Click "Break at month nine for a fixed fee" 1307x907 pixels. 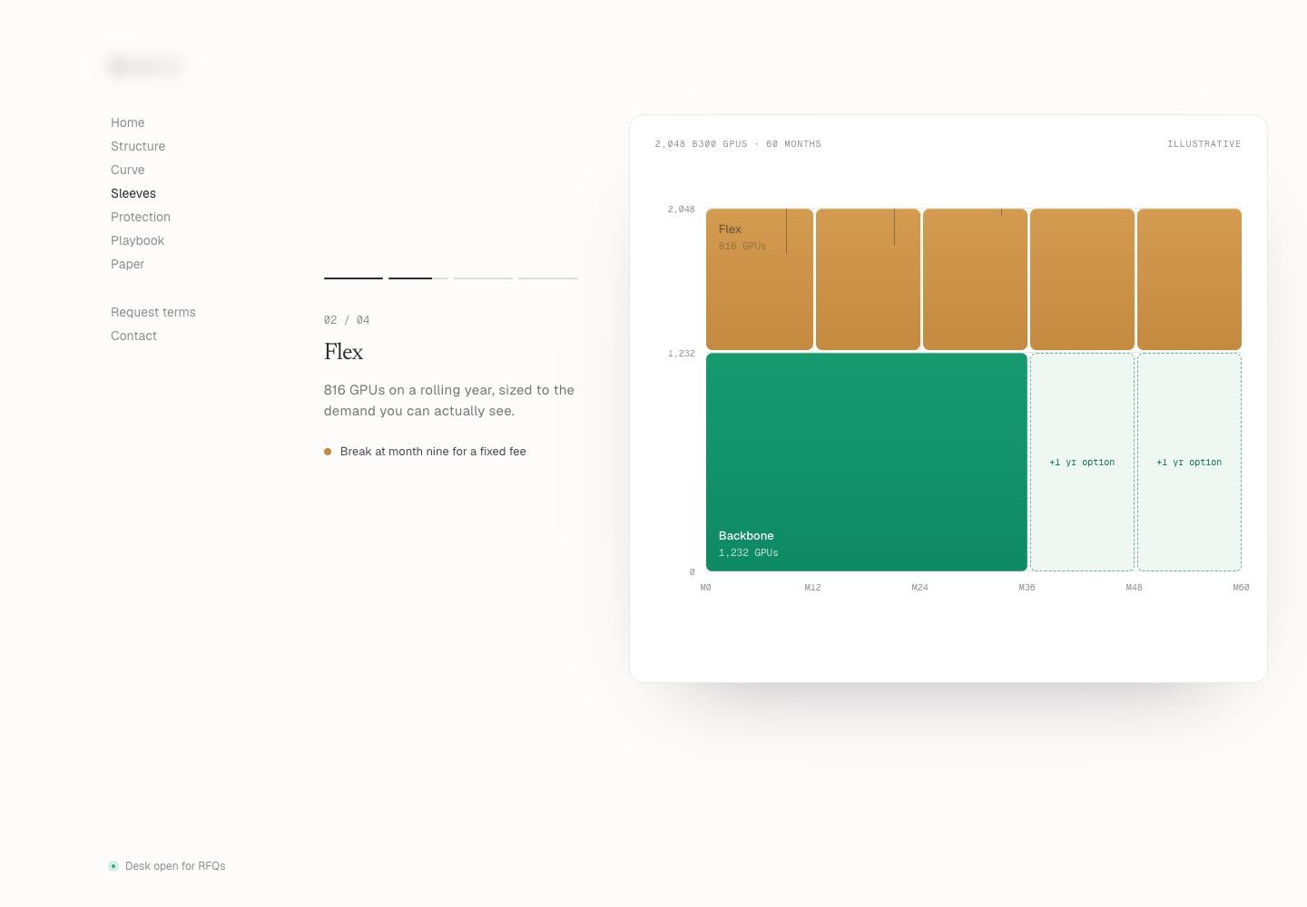coord(433,452)
